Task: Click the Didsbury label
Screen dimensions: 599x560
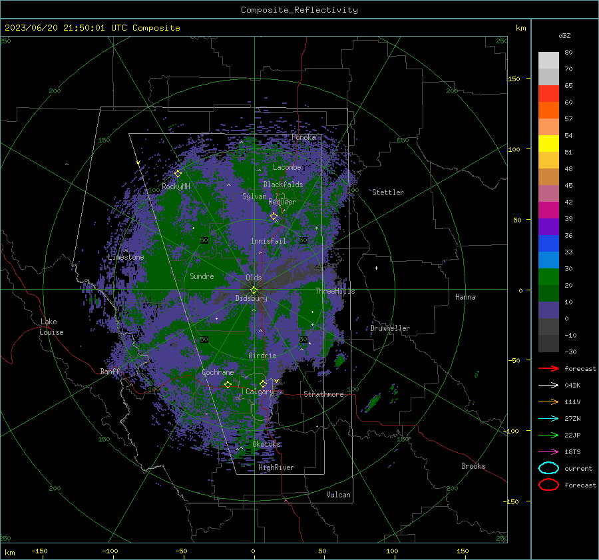Action: click(x=251, y=298)
